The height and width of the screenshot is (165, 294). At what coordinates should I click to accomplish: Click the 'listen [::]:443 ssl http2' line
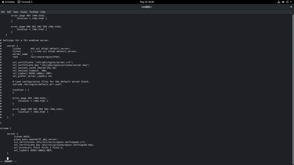click(45, 51)
